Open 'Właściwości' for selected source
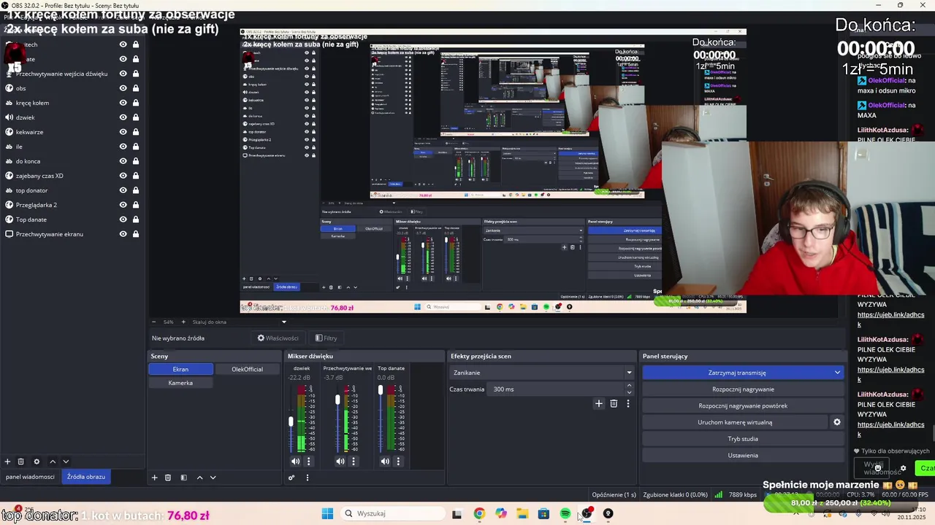The width and height of the screenshot is (935, 525). [278, 338]
